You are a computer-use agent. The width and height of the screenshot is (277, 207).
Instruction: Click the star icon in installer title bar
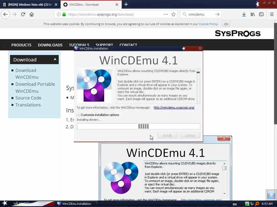click(x=184, y=49)
